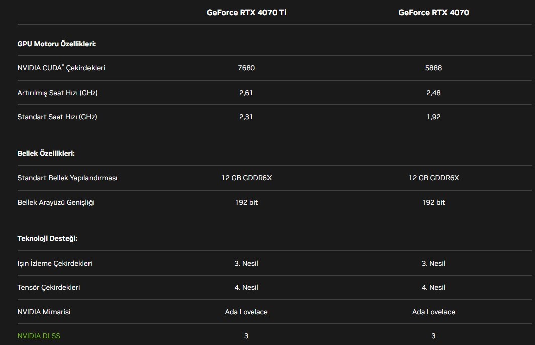The height and width of the screenshot is (345, 535).
Task: Click Ada Lovelace under RTX 4070
Action: (433, 312)
